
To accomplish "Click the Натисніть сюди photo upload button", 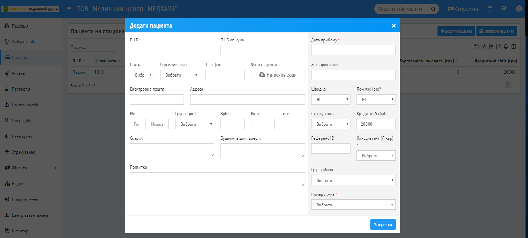I will pos(278,75).
